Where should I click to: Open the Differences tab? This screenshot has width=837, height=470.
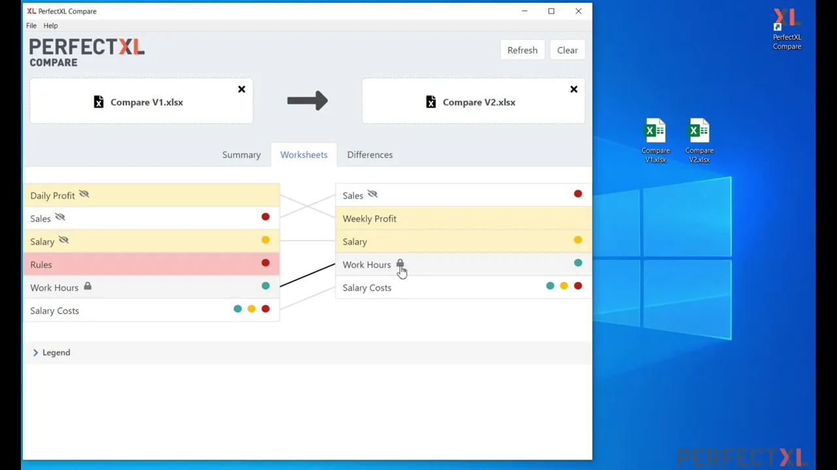370,155
